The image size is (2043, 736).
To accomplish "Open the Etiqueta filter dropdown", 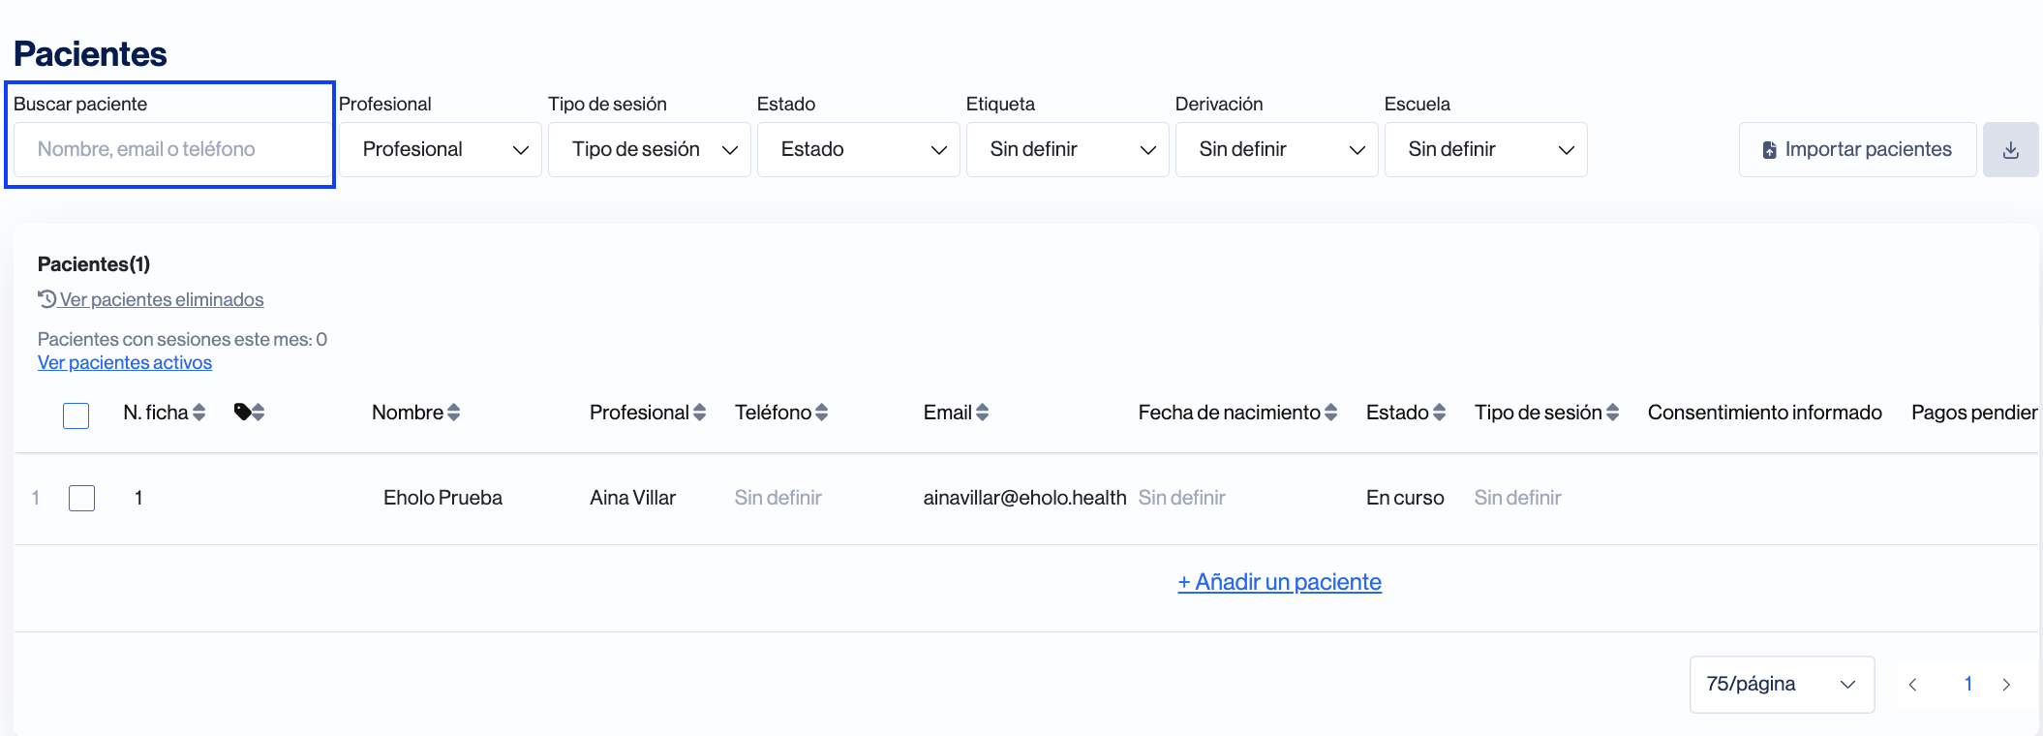I will click(x=1067, y=150).
